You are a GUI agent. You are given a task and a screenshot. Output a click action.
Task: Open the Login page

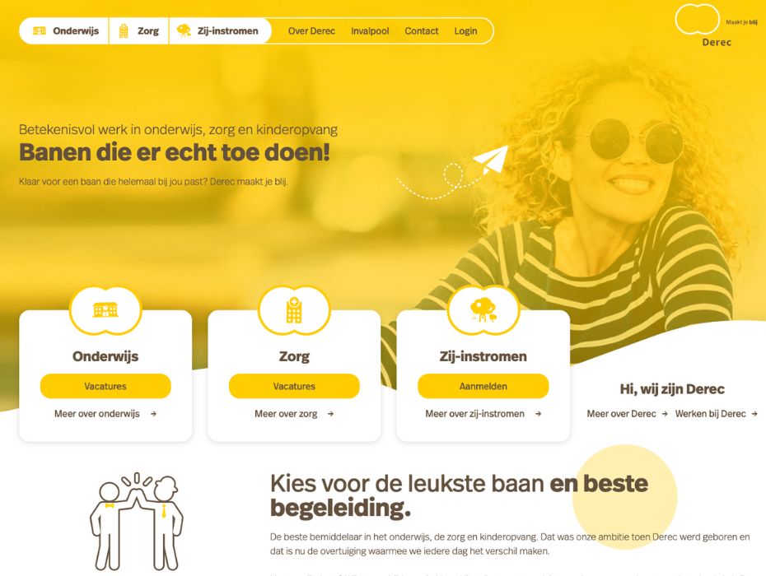[465, 30]
